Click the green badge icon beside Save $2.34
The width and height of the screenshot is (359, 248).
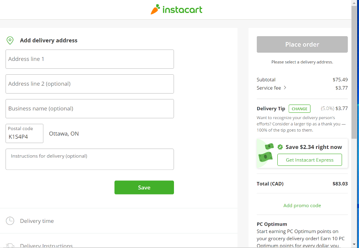click(280, 147)
